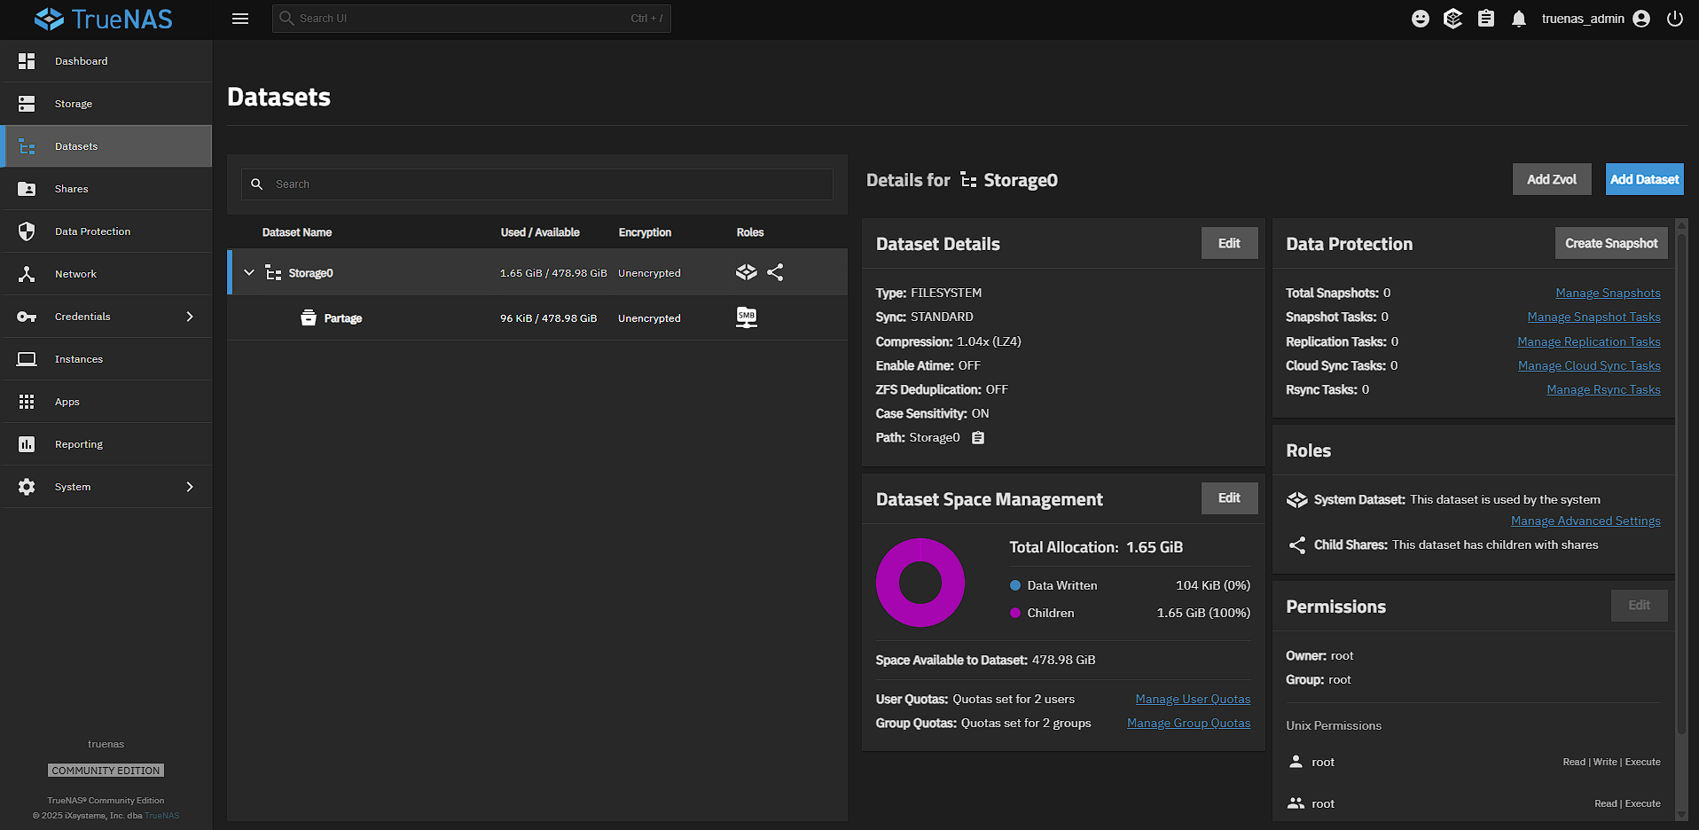Image resolution: width=1699 pixels, height=830 pixels.
Task: Click the Add Zvol button
Action: [x=1552, y=179]
